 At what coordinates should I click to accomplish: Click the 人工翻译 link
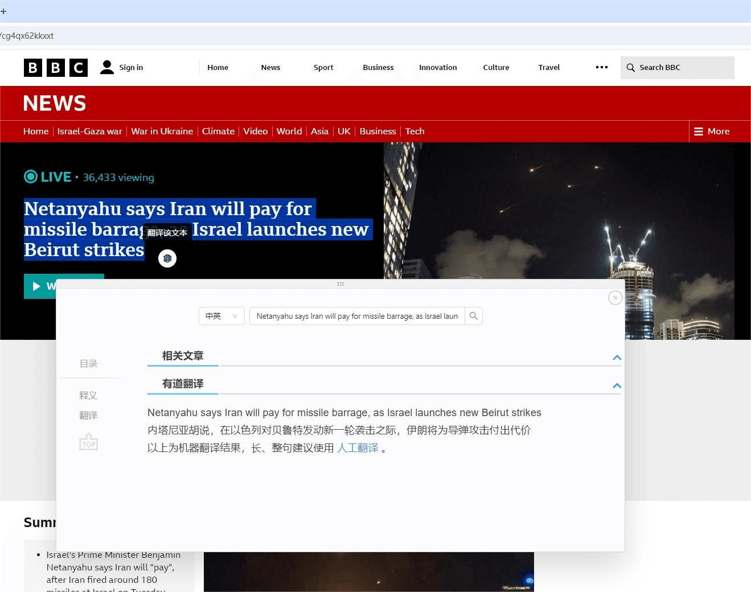click(x=358, y=448)
